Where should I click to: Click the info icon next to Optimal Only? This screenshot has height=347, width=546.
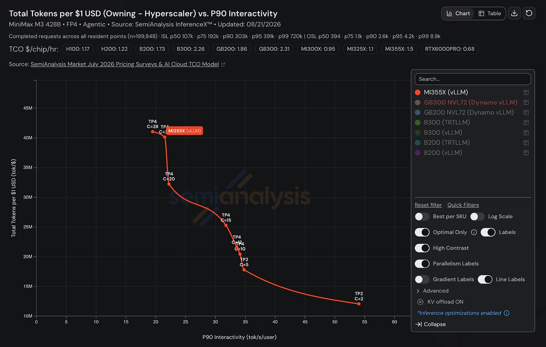pos(474,232)
